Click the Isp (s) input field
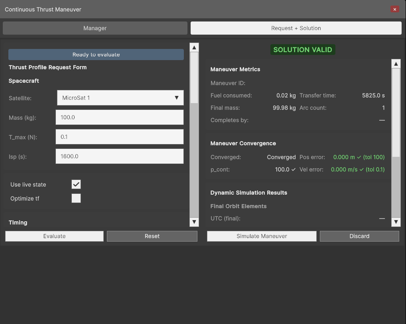This screenshot has height=324, width=406. tap(120, 156)
